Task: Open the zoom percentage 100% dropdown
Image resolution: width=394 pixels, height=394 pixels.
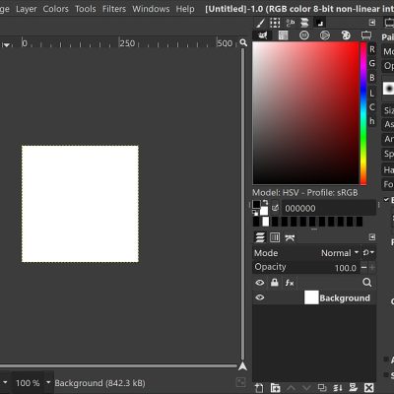Action: (x=48, y=382)
